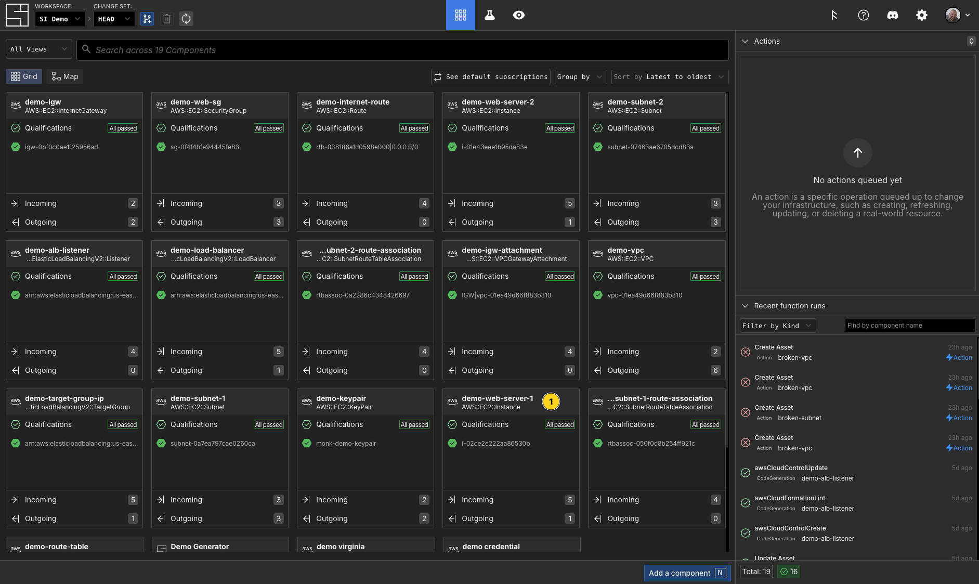
Task: Click the Add a component button
Action: (x=687, y=573)
